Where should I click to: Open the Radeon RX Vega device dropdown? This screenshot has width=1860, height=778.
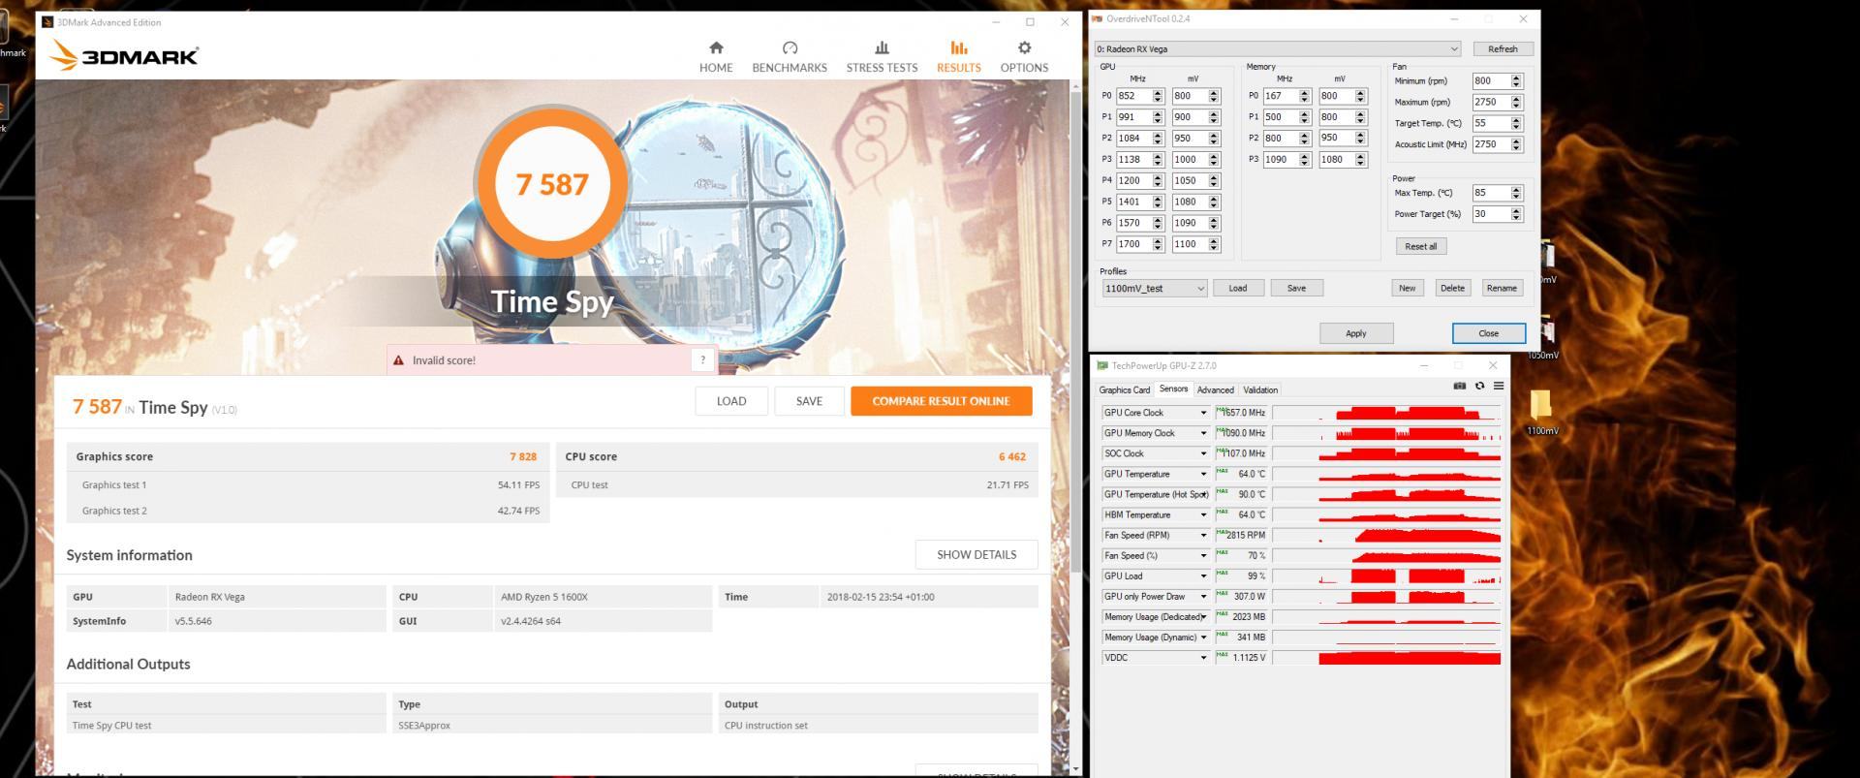click(x=1277, y=48)
